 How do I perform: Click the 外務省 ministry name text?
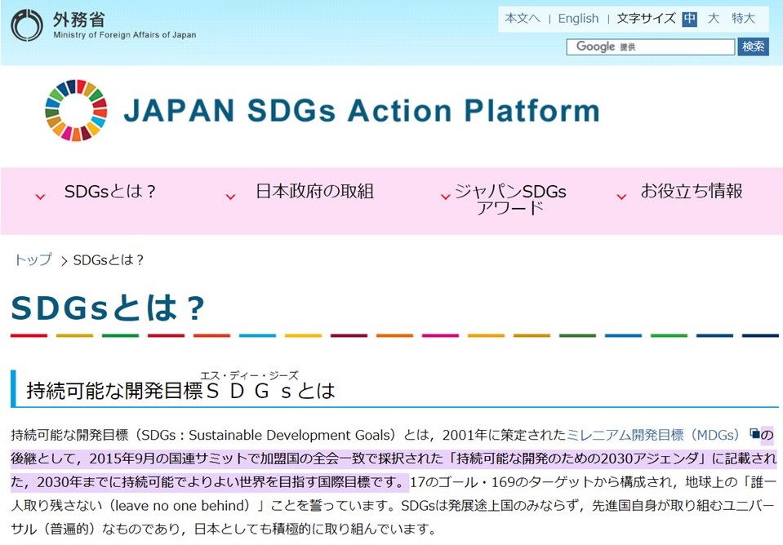78,20
